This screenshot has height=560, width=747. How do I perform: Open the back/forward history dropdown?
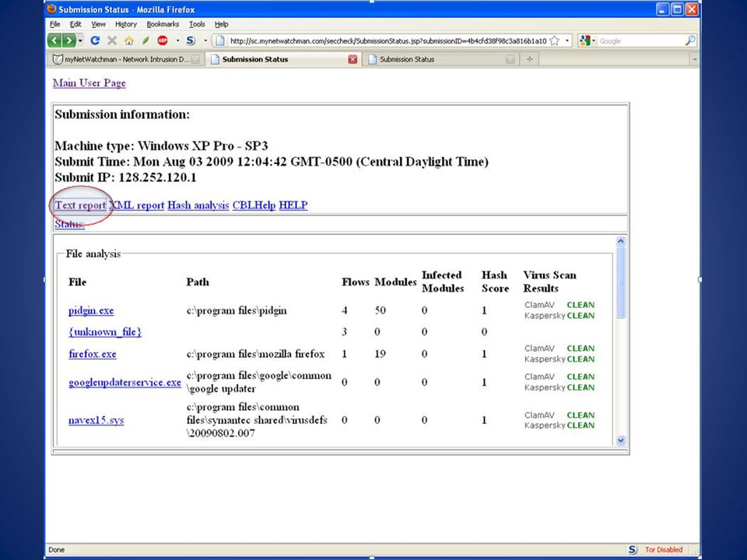point(80,41)
